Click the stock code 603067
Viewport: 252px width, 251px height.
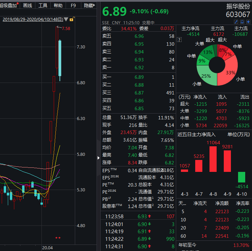[x=238, y=15]
